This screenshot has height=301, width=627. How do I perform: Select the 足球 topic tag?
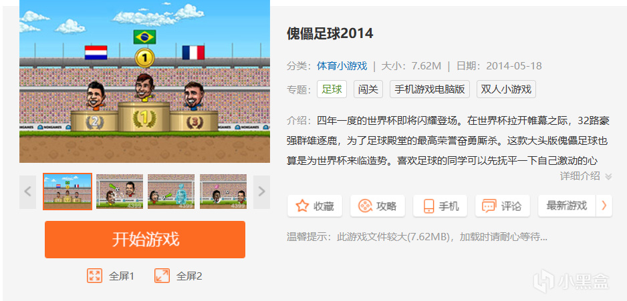pyautogui.click(x=332, y=89)
